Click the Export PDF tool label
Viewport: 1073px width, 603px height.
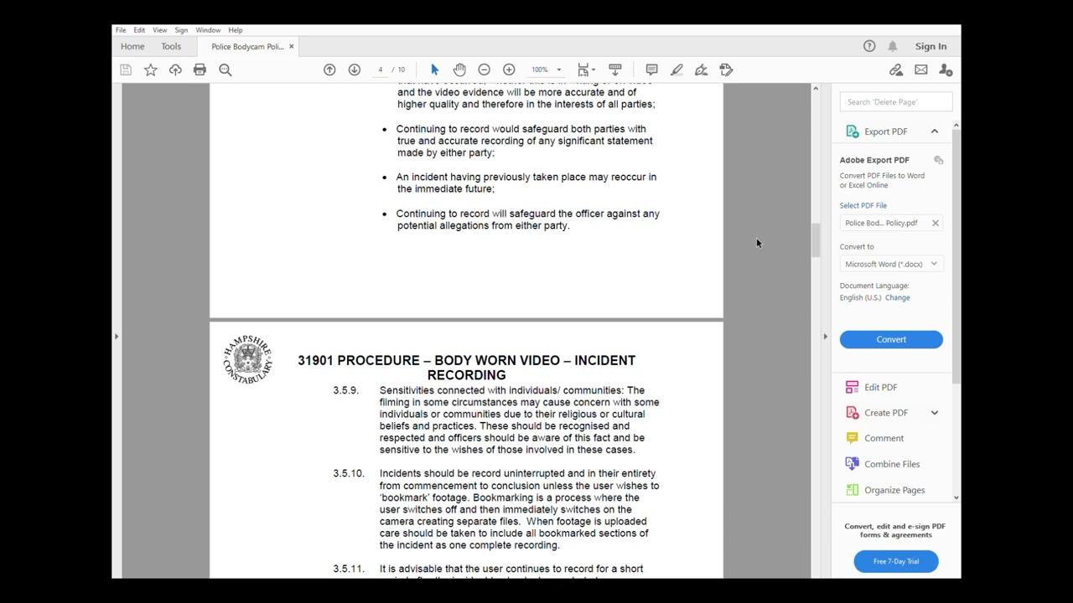[x=886, y=131]
